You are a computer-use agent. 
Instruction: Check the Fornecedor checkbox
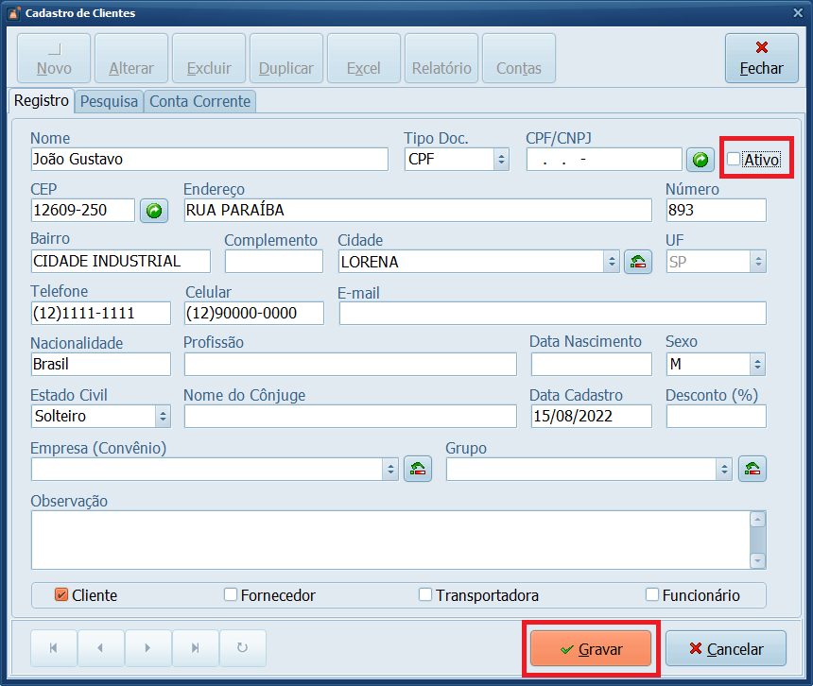tap(231, 594)
